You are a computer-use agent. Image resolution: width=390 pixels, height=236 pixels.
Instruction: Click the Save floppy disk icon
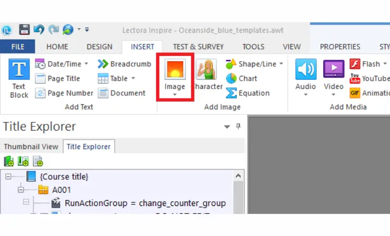(x=24, y=30)
